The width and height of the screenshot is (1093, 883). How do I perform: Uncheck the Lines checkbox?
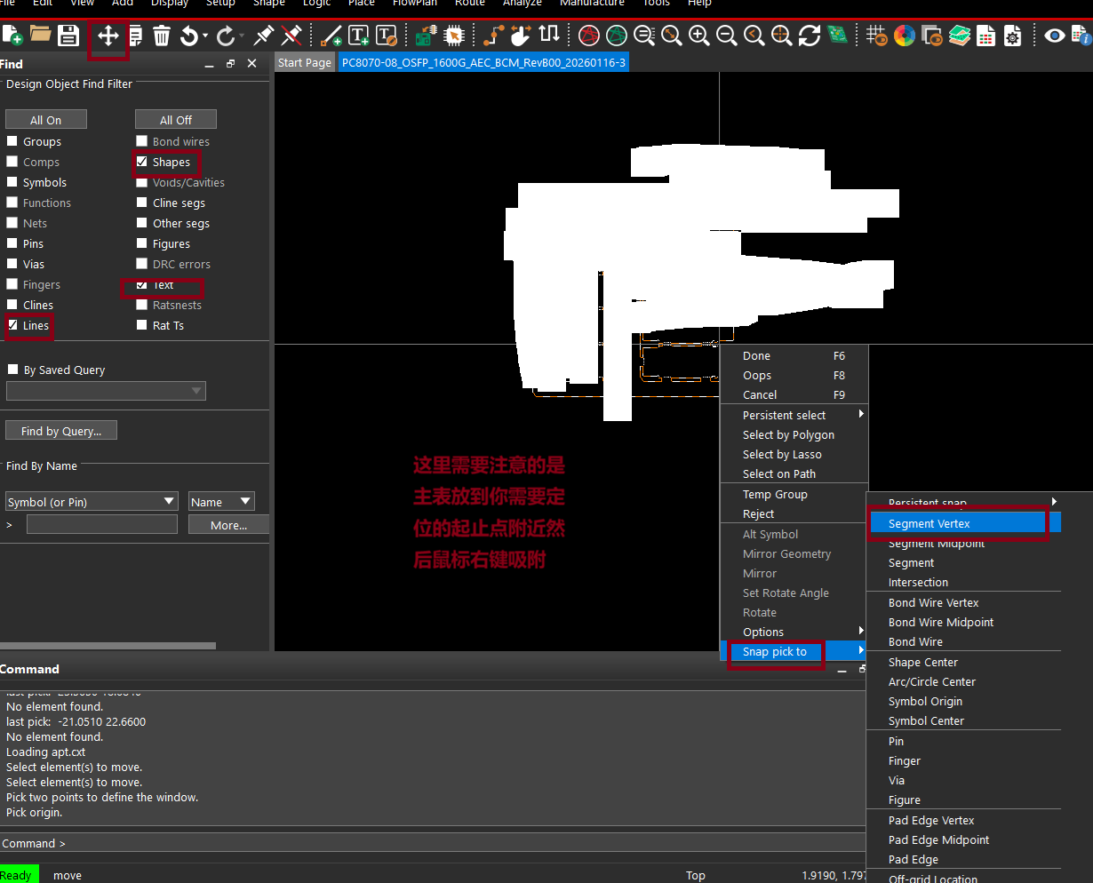12,325
